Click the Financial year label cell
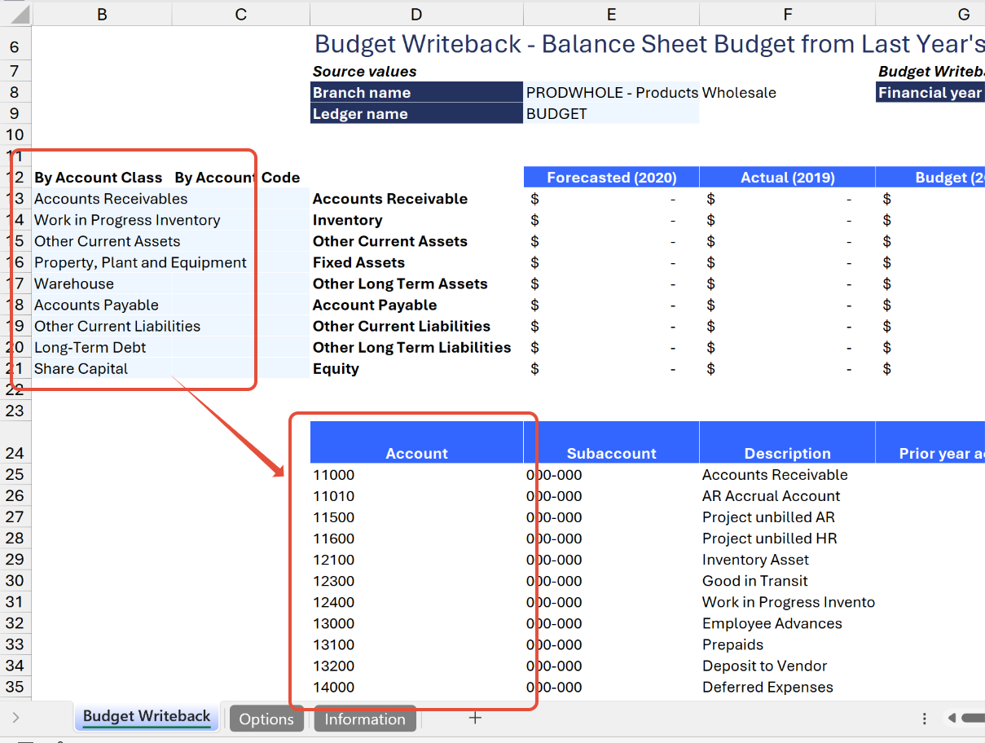Image resolution: width=985 pixels, height=743 pixels. pos(930,92)
